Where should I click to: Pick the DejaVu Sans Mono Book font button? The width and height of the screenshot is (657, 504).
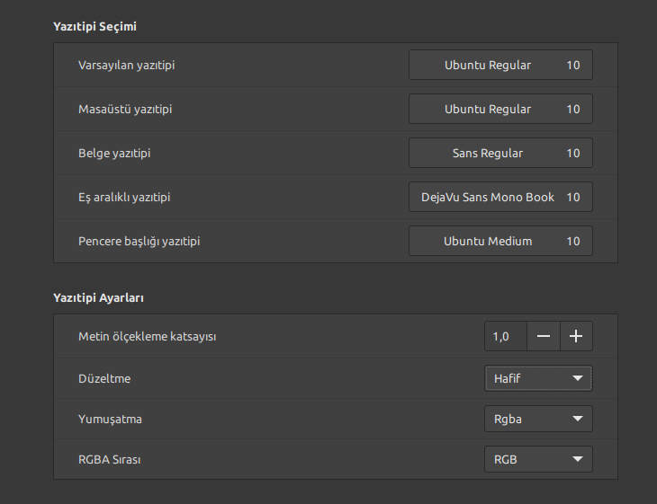click(500, 197)
